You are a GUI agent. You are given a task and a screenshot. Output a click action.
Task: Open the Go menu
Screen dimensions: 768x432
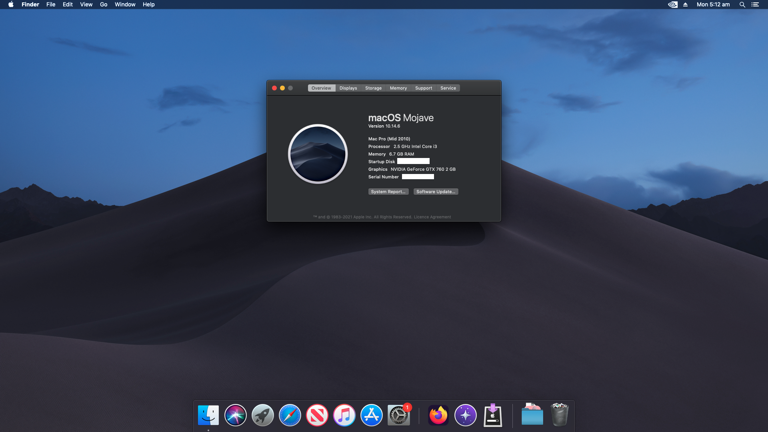point(104,4)
